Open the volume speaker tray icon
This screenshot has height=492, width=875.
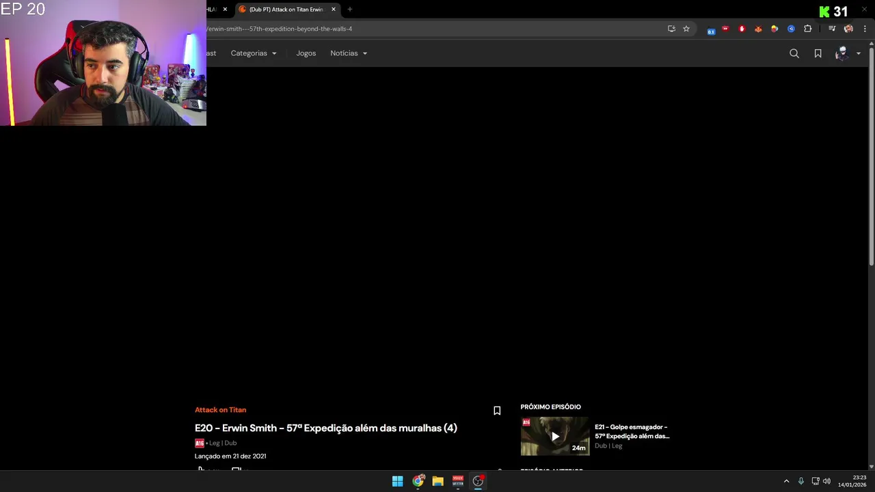pos(826,481)
